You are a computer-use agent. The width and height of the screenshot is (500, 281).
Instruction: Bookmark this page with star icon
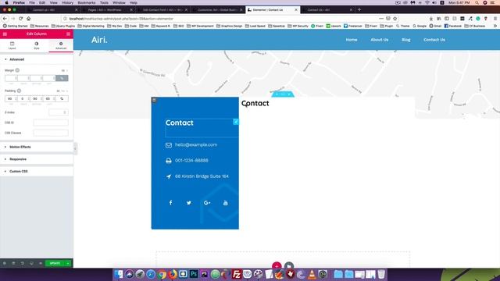coord(395,19)
